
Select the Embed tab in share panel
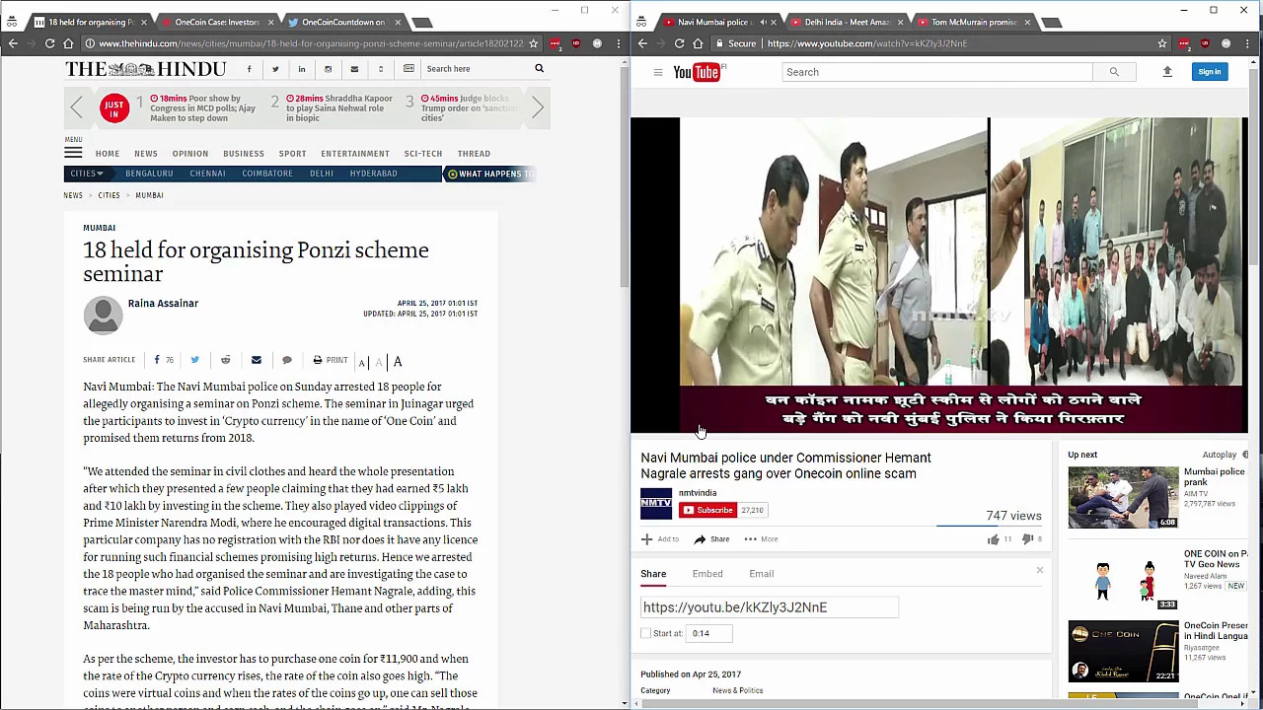point(707,574)
